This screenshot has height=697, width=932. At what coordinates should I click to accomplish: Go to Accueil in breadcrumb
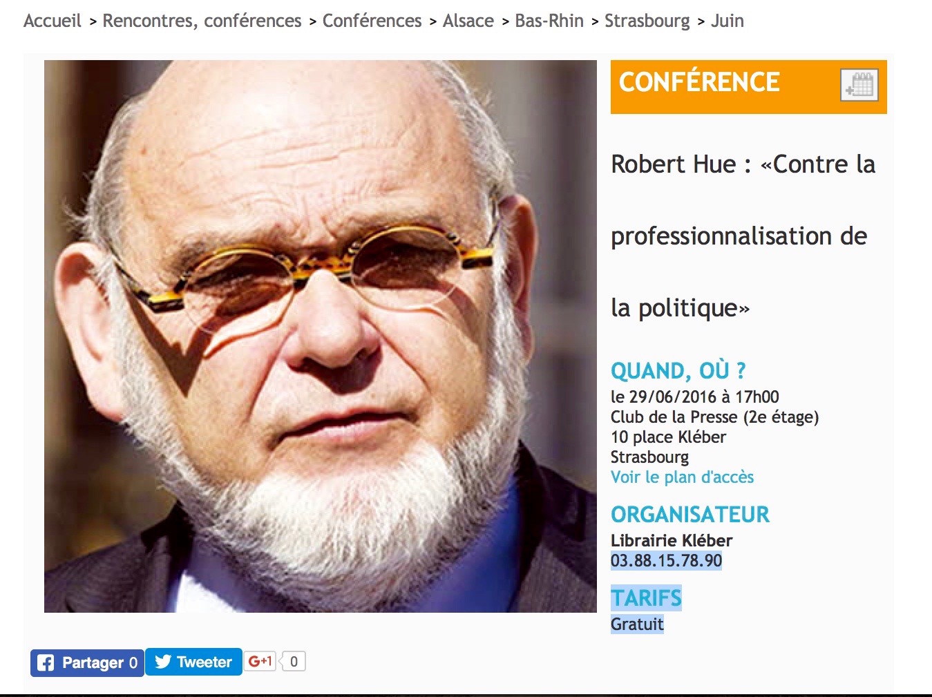click(53, 21)
